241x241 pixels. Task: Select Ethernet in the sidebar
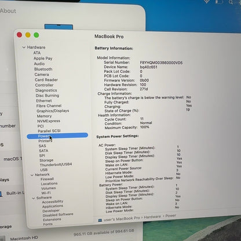click(x=44, y=101)
